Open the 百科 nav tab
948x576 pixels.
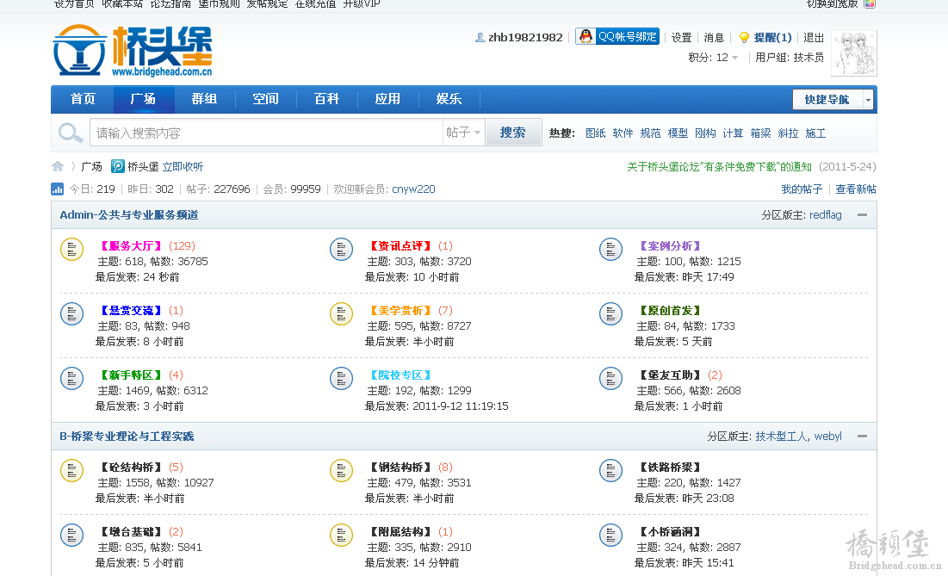(x=326, y=99)
